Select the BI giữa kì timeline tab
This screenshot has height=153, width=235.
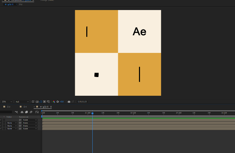tap(44, 107)
